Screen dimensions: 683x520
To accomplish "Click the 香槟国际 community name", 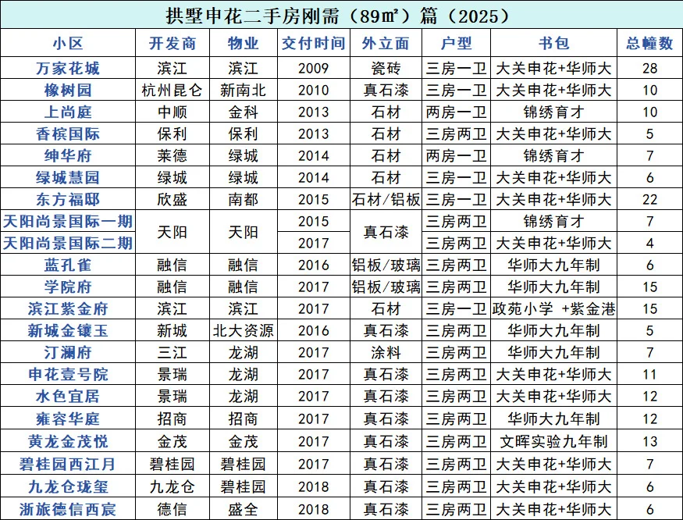I will [x=68, y=134].
